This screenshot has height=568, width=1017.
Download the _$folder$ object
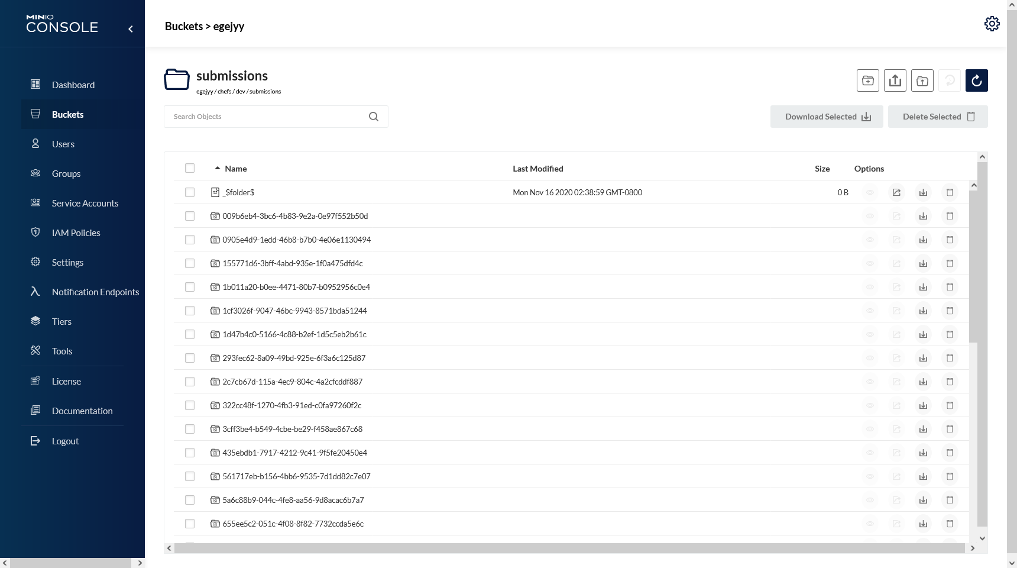923,192
